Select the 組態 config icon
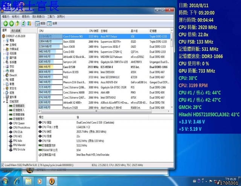 tap(7, 92)
